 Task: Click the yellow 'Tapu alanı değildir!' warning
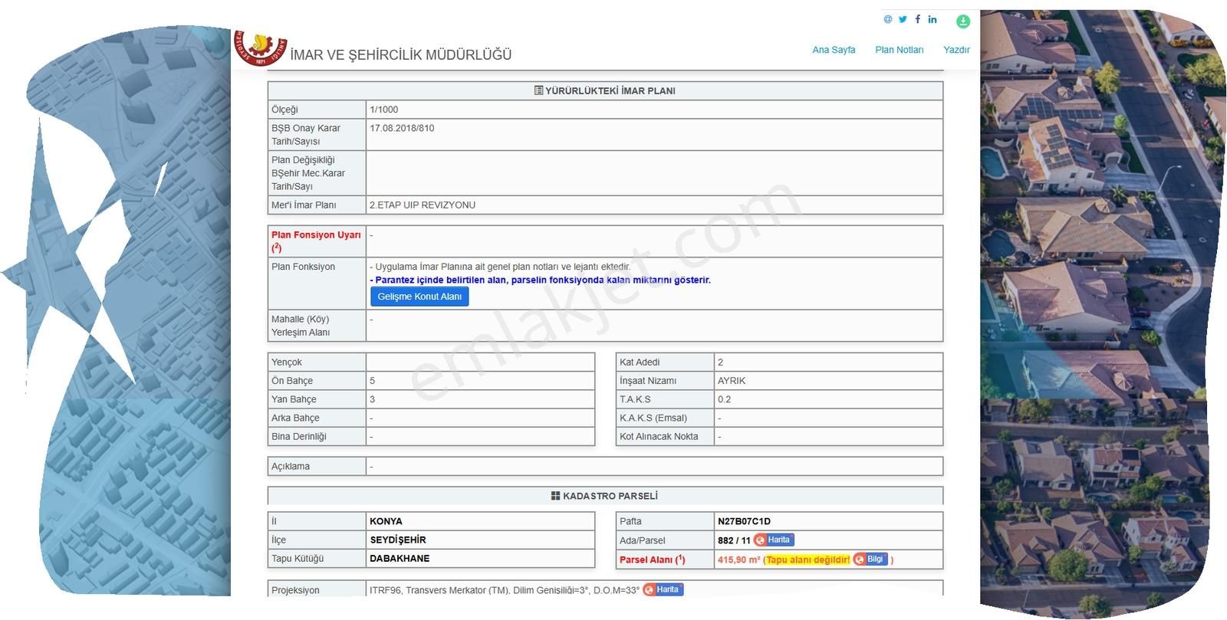tap(808, 560)
